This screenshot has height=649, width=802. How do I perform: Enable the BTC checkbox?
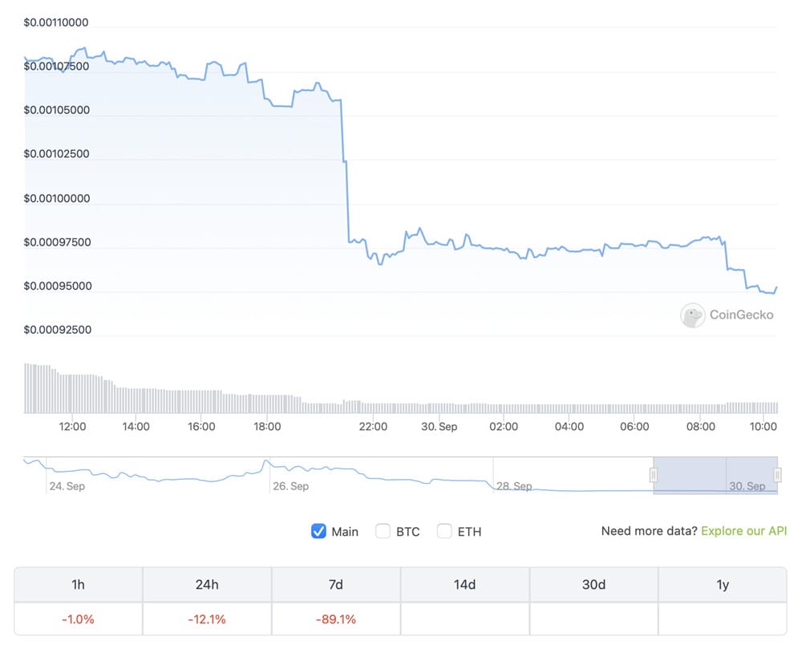pos(383,531)
